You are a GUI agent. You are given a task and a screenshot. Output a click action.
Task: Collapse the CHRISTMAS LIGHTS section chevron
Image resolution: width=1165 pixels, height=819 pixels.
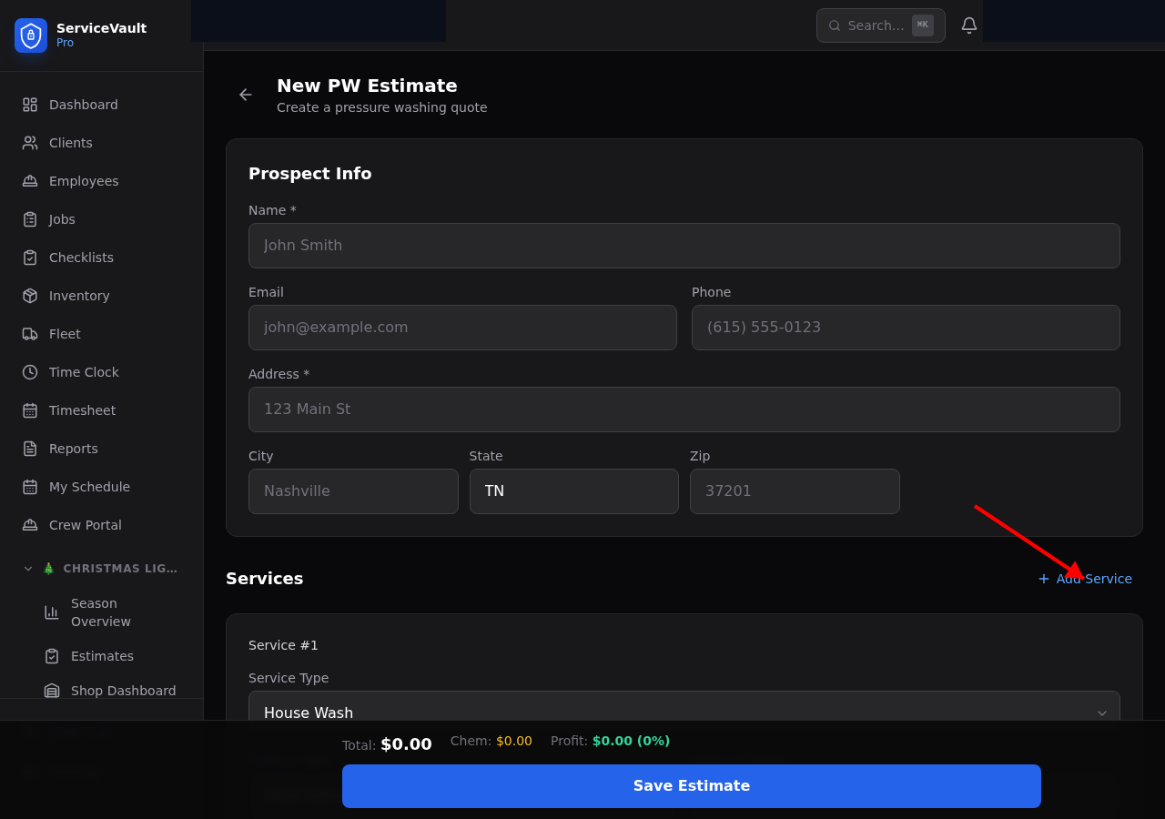(x=27, y=568)
